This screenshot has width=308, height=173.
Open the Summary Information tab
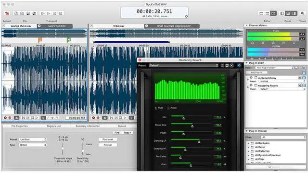click(88, 126)
